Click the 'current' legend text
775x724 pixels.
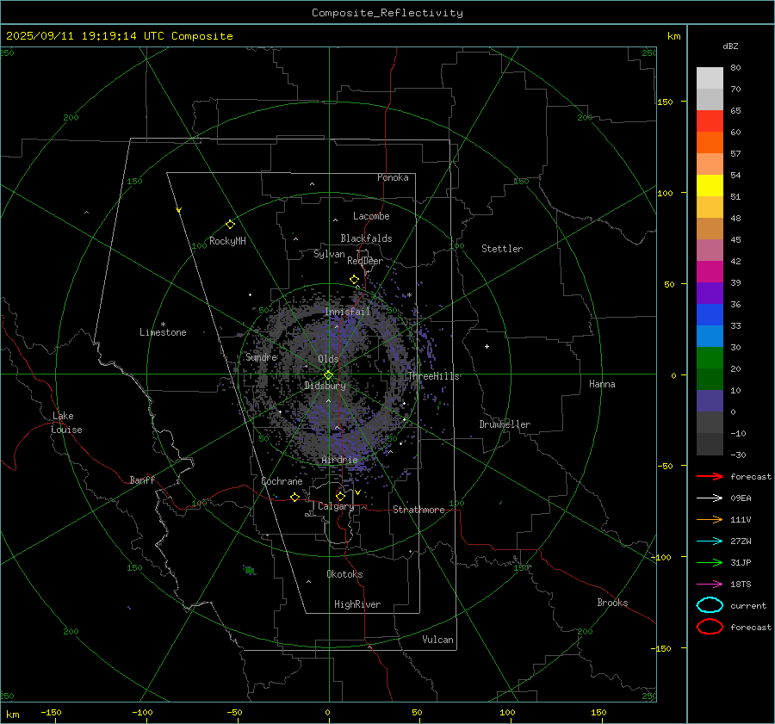pos(748,605)
